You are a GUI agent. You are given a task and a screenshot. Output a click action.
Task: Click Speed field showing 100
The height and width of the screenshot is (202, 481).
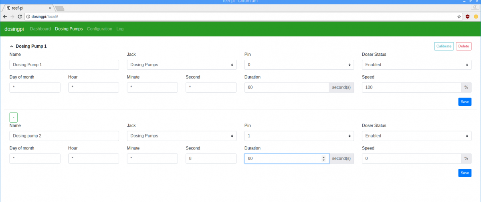click(412, 87)
